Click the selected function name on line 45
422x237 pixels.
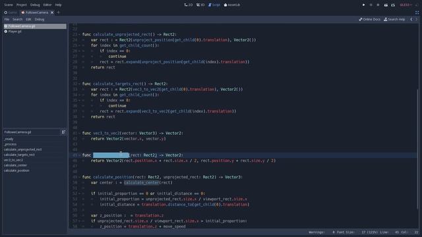111,155
